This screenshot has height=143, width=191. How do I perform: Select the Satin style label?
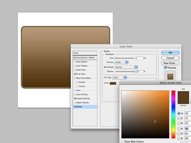tap(78, 90)
